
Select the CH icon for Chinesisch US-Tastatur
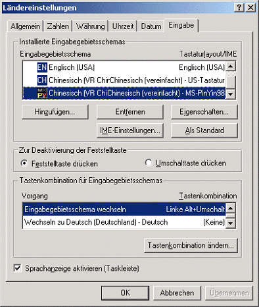[x=42, y=80]
